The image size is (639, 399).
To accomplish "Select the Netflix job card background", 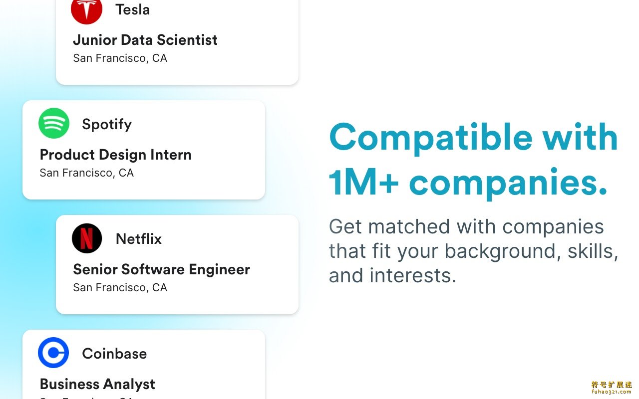I will (177, 265).
